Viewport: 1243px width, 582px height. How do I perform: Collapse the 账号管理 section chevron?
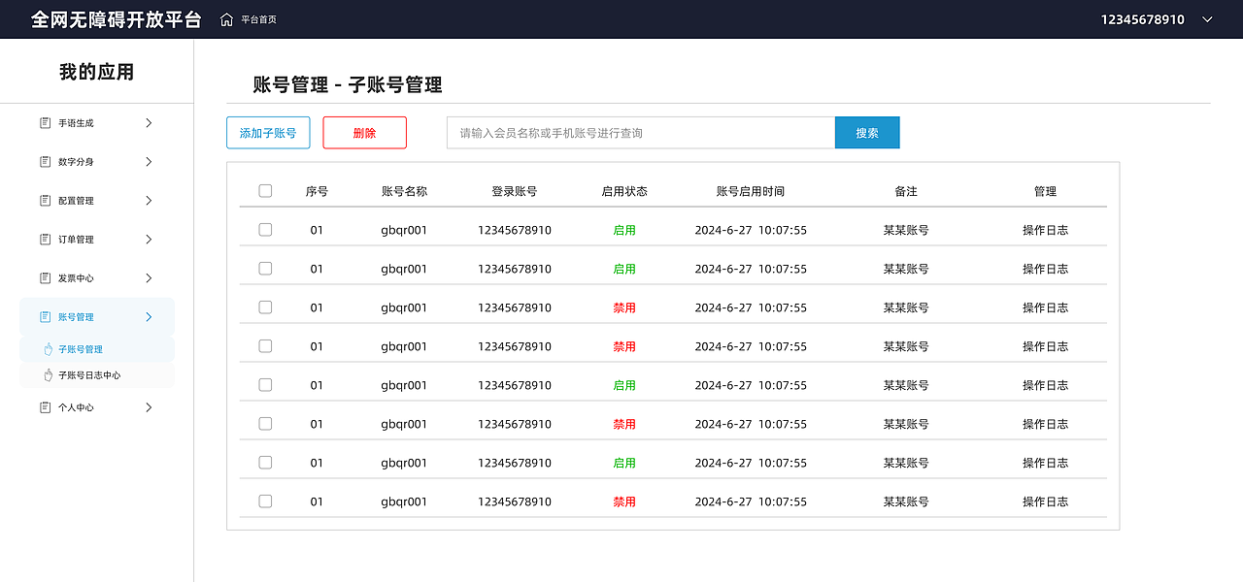click(149, 316)
